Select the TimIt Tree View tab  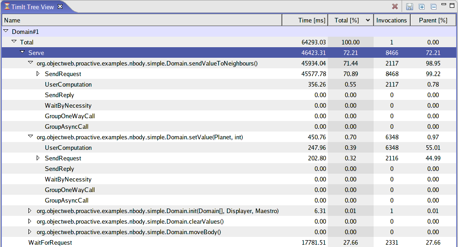click(x=33, y=7)
